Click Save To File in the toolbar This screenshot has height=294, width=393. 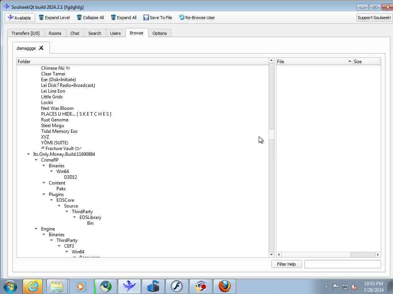pyautogui.click(x=158, y=18)
